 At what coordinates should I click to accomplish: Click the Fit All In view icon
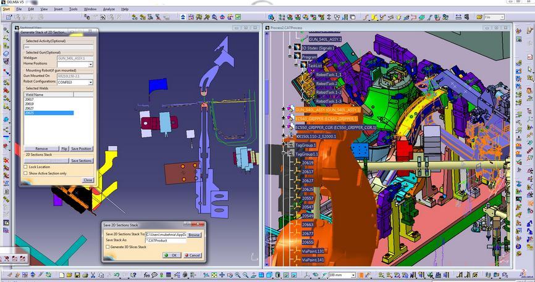click(x=214, y=275)
